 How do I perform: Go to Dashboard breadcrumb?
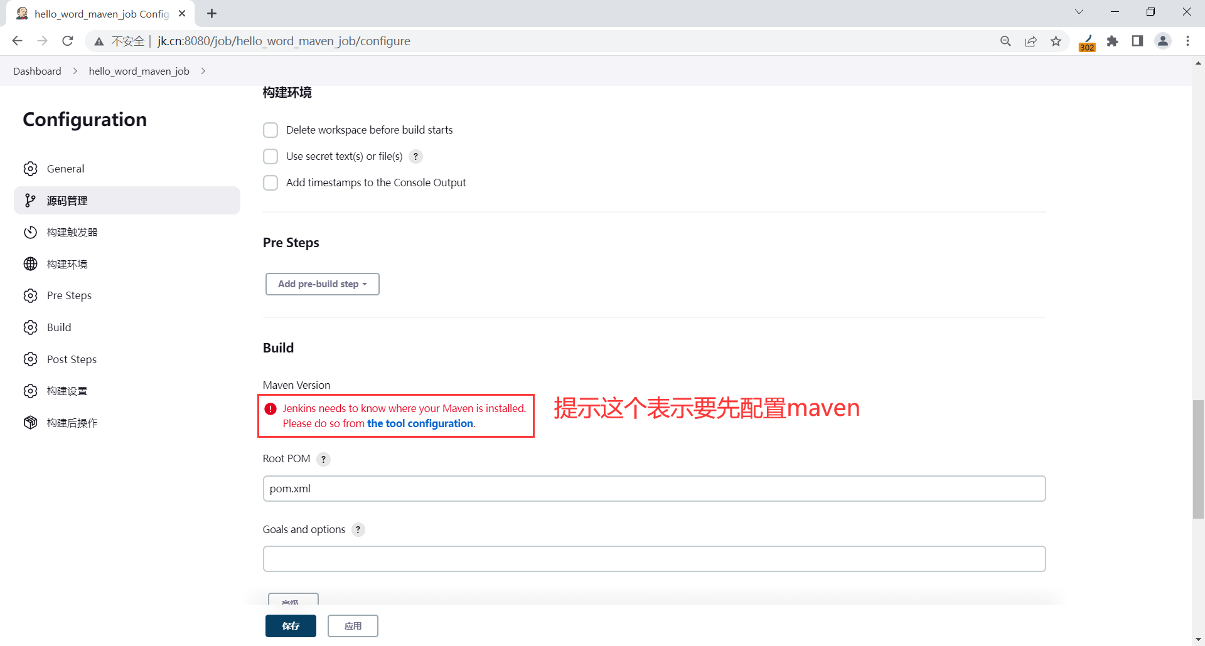[37, 71]
